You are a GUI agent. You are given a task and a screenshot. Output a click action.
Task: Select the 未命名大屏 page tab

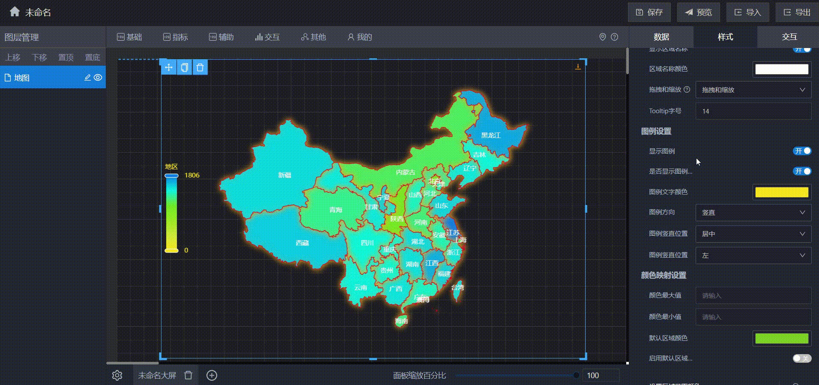(x=157, y=376)
